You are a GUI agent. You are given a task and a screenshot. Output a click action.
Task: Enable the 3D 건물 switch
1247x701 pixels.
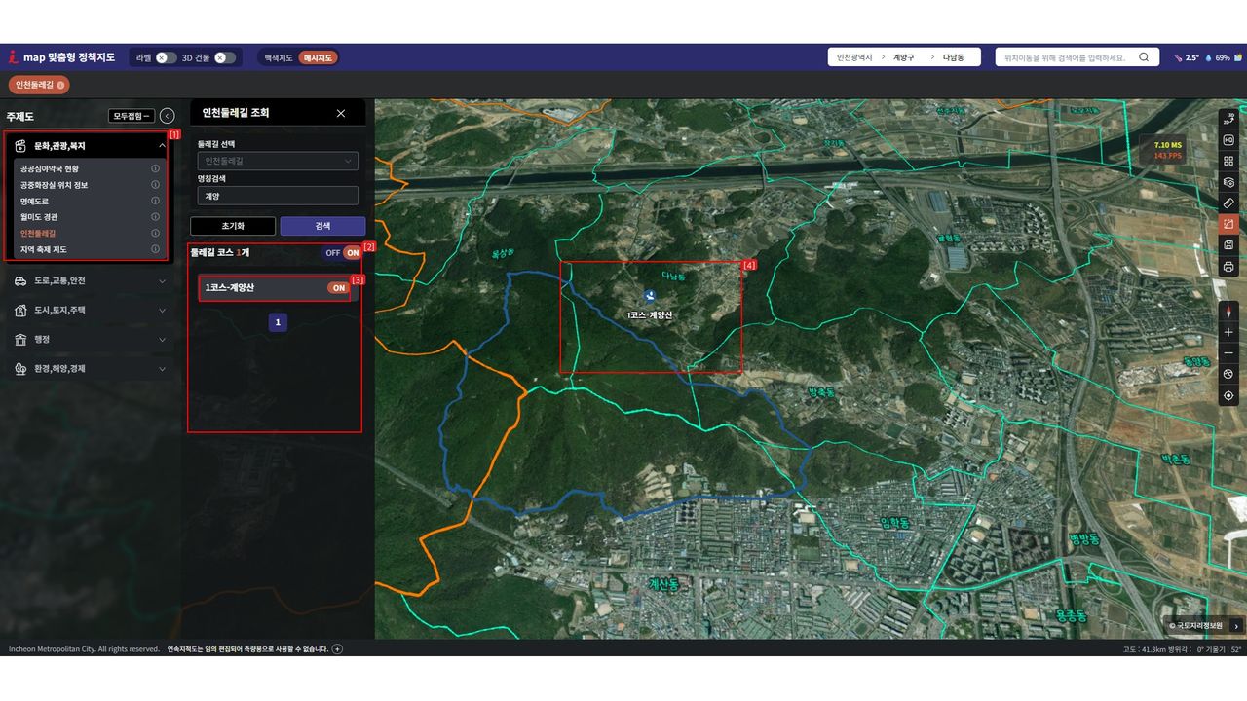(225, 57)
